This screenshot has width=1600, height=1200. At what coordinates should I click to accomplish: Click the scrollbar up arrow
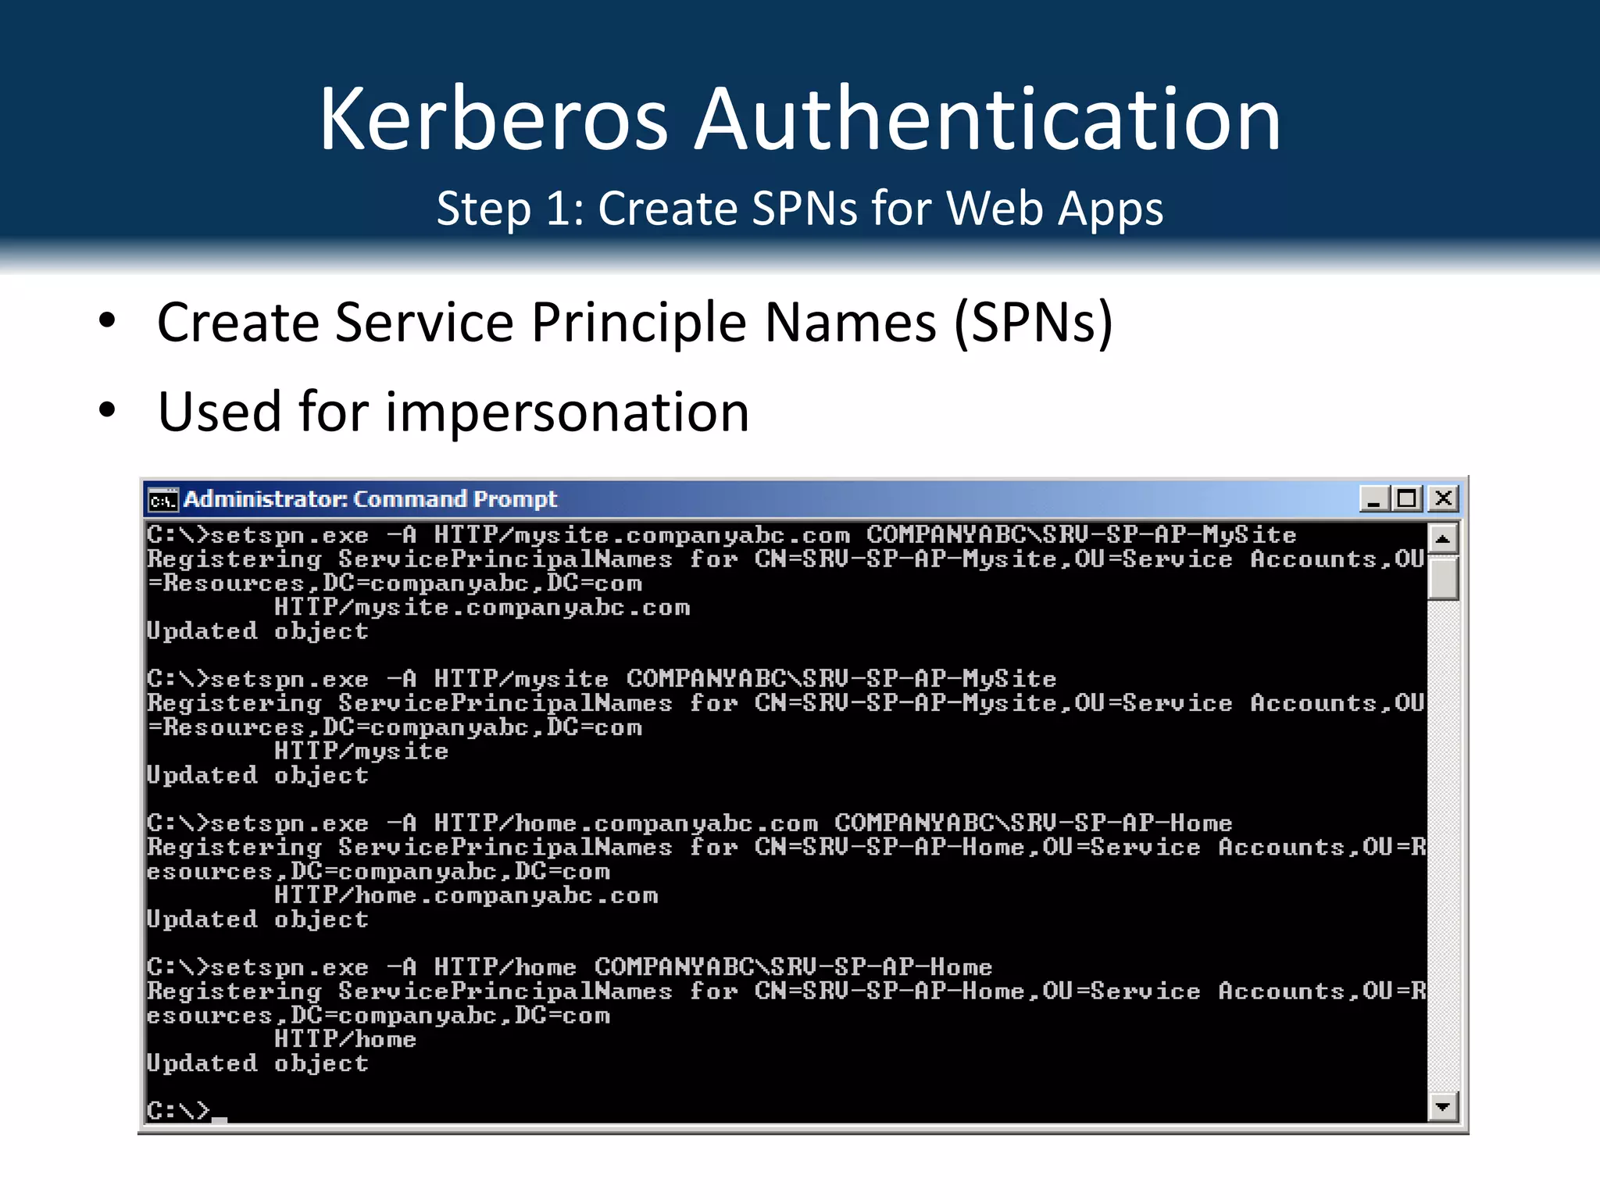[x=1442, y=539]
